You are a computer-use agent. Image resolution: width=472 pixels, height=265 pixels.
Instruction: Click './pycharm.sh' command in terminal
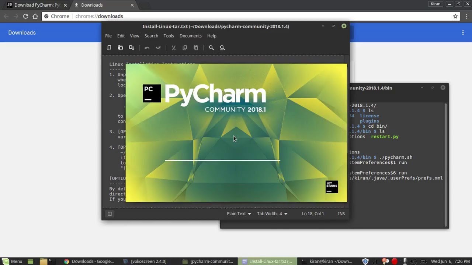pos(396,157)
